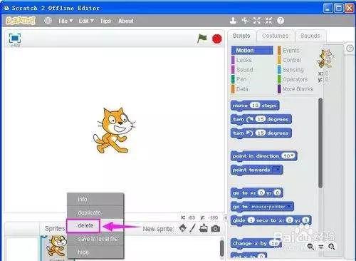Switch to the Costumes tab
The height and width of the screenshot is (261, 356).
coord(275,36)
